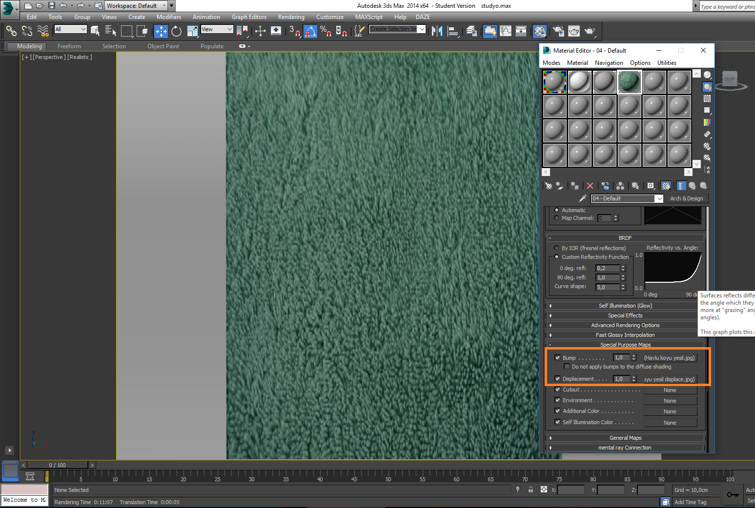Activate the Select and Rotate tool

tap(176, 31)
